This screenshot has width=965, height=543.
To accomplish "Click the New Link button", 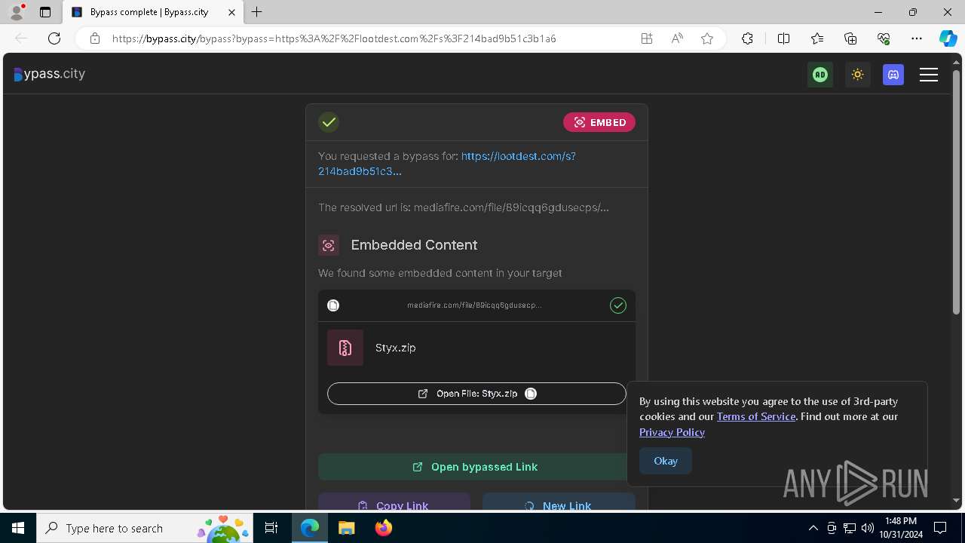I will pyautogui.click(x=559, y=503).
